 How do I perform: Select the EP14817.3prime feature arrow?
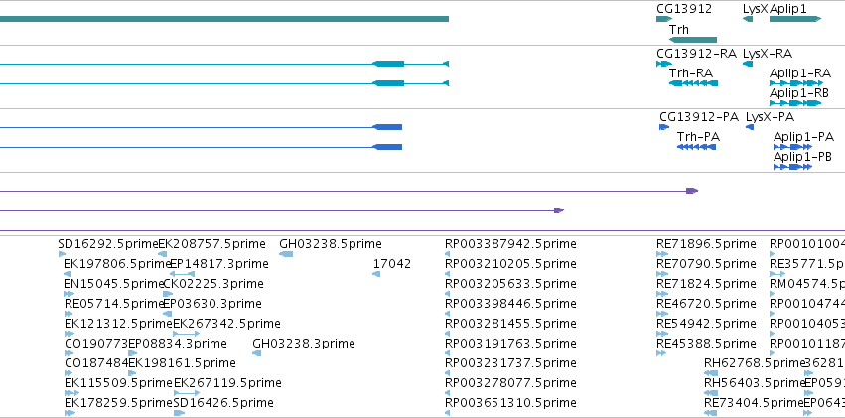[x=182, y=274]
